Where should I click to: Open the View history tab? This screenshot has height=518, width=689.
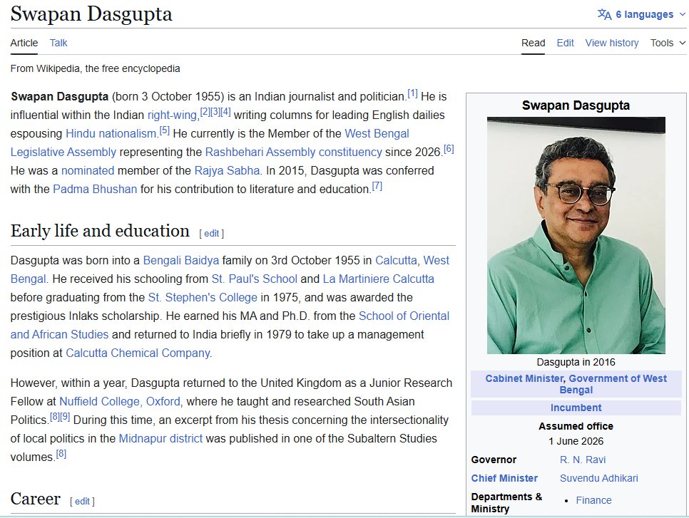[612, 43]
